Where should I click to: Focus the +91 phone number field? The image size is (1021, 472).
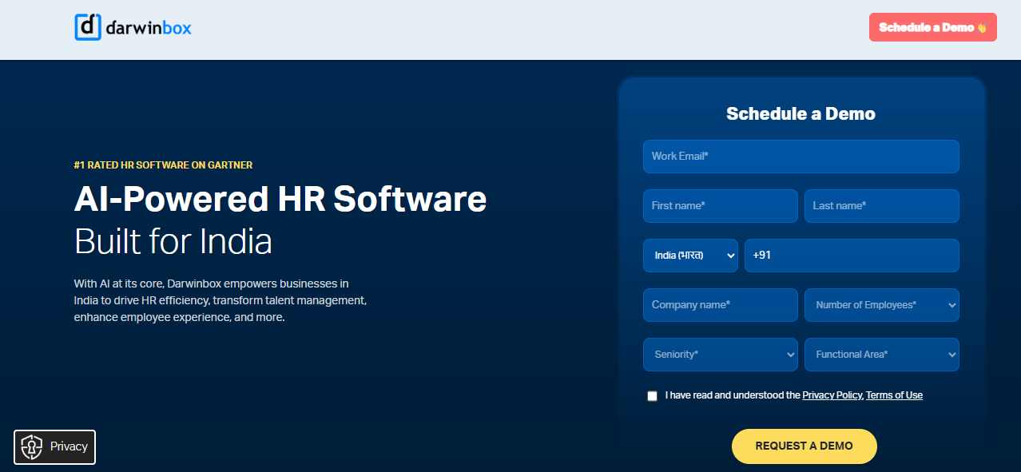point(852,256)
